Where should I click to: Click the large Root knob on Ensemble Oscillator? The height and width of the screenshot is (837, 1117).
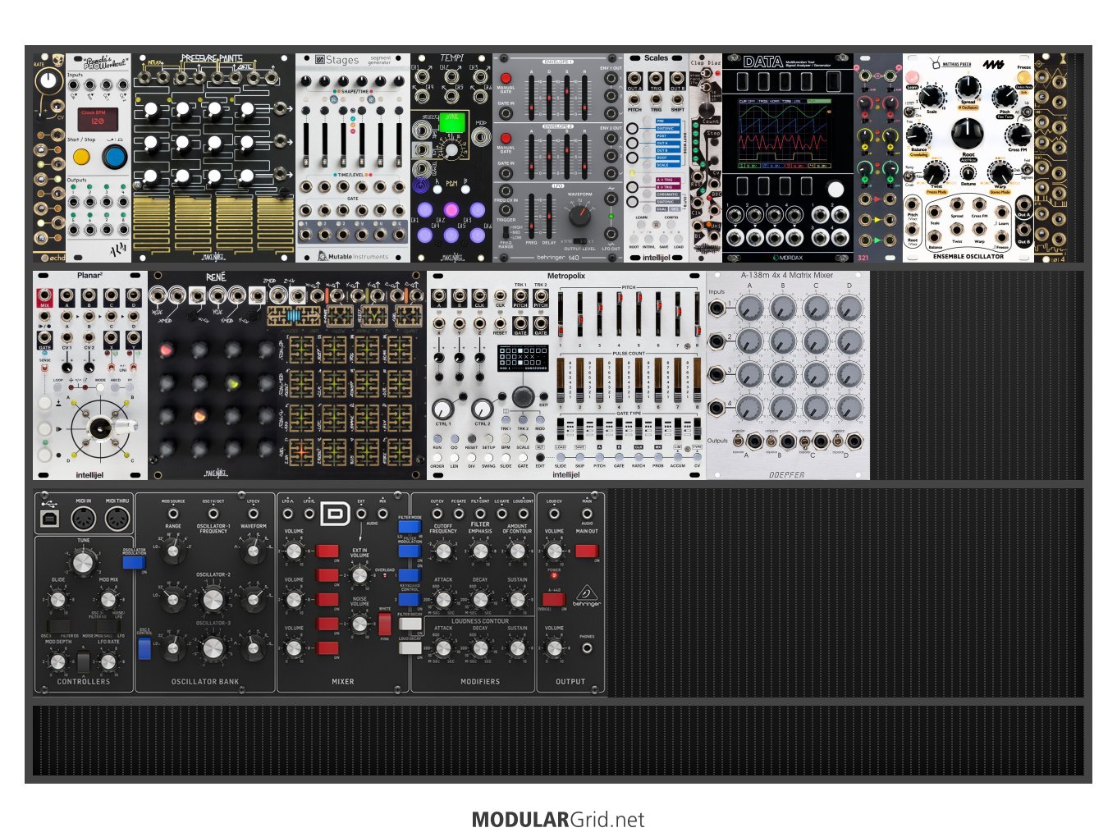tap(967, 133)
